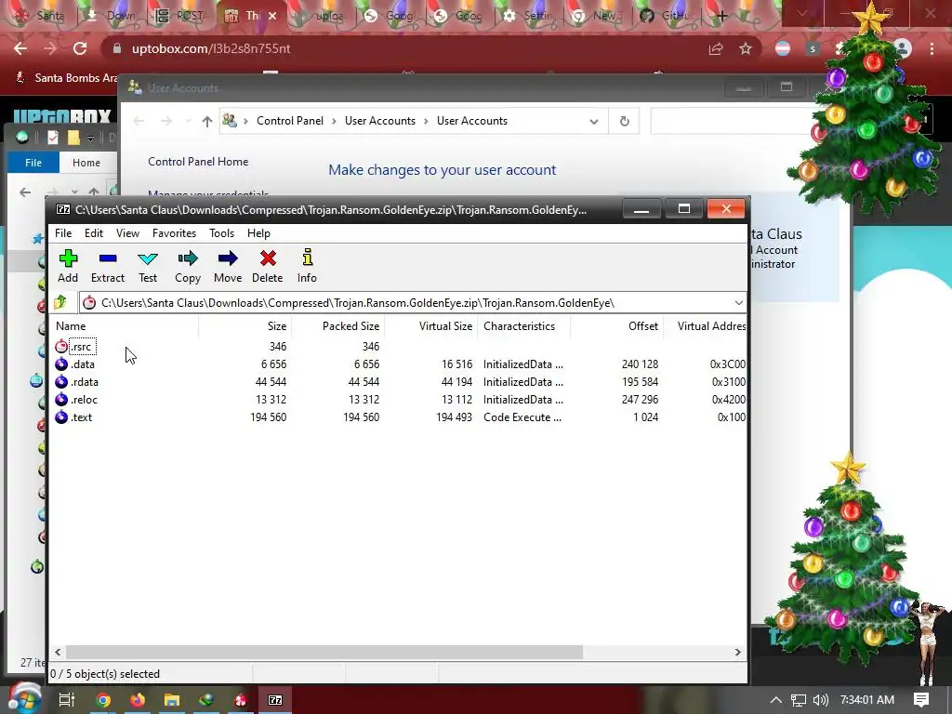Click the Add toolbar icon in 7-Zip
The width and height of the screenshot is (952, 714).
[x=68, y=266]
